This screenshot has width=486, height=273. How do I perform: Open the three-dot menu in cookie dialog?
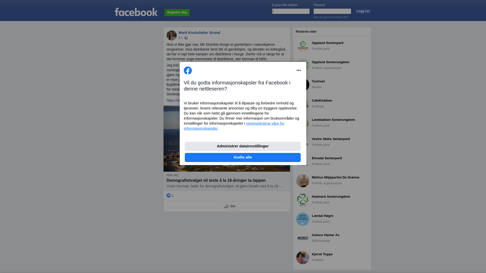[299, 70]
